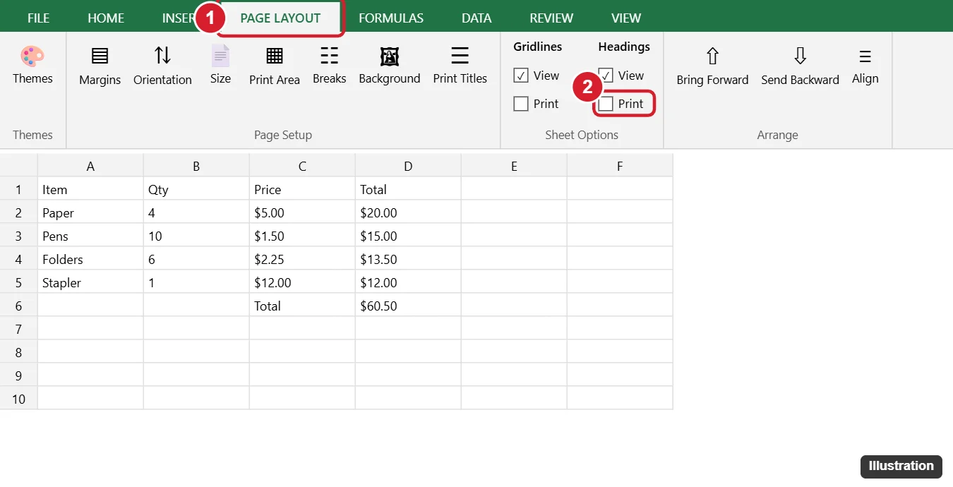The image size is (953, 487).
Task: Select column C header
Action: [x=302, y=166]
